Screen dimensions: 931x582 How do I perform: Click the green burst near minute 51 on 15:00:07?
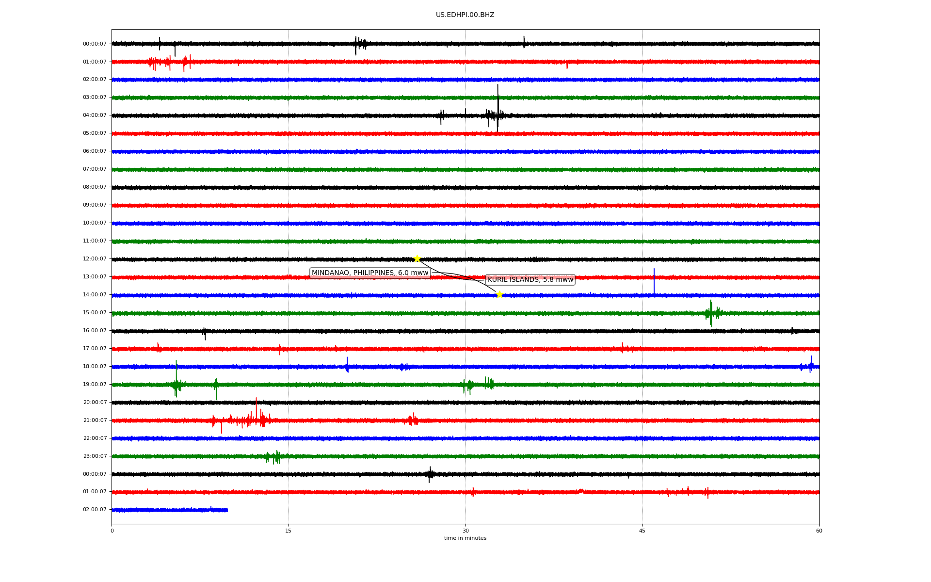point(711,313)
